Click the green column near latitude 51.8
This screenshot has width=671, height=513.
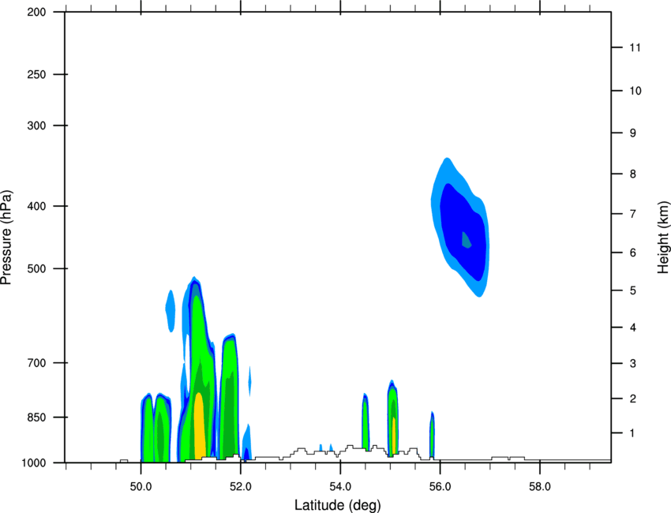230,395
